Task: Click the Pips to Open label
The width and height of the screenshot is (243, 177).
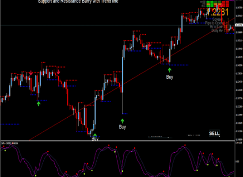Action: tap(214, 23)
